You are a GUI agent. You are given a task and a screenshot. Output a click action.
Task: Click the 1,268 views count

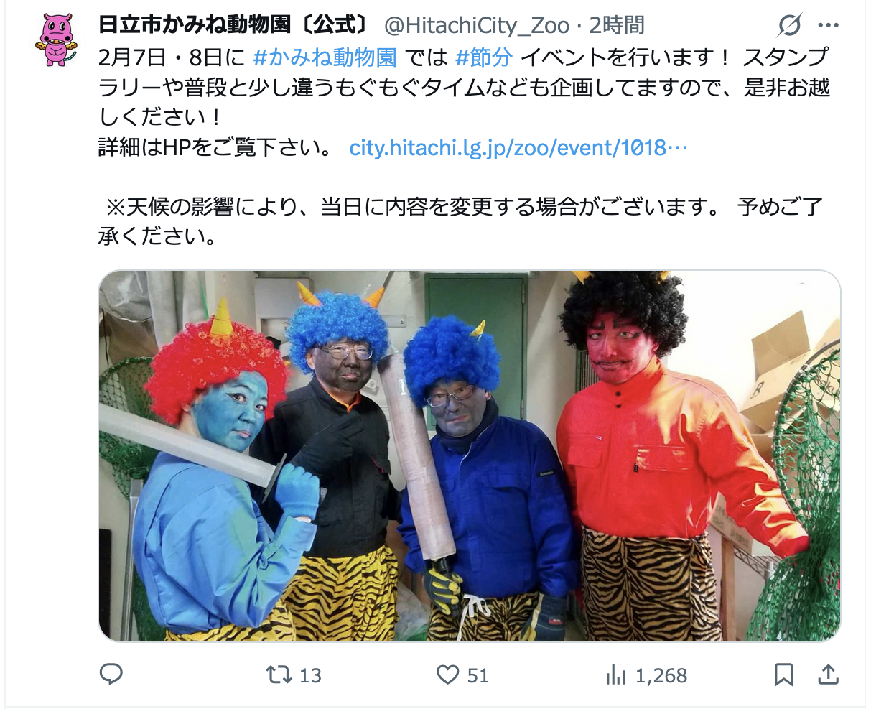661,675
